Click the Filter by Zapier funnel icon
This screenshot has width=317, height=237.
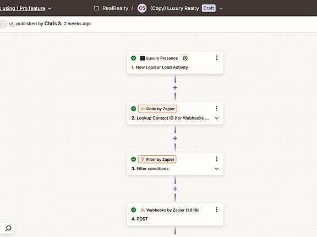coord(143,160)
